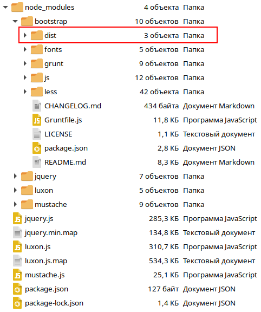This screenshot has width=261, height=312.
Task: Expand the jquery folder arrow
Action: tap(15, 176)
